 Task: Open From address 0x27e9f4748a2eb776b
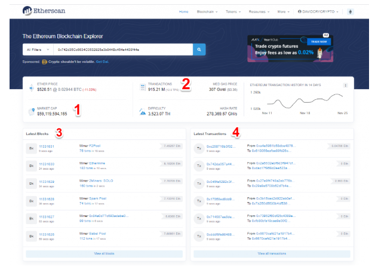tap(275, 181)
